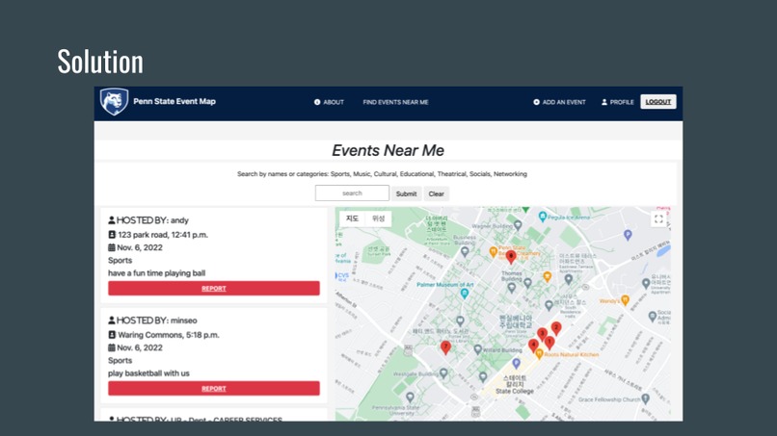Click the host person icon beside minseo

click(x=112, y=321)
